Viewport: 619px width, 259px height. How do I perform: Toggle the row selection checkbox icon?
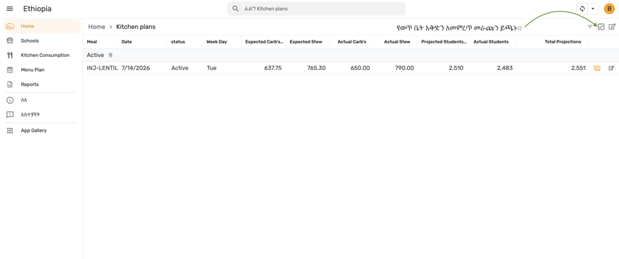click(601, 27)
